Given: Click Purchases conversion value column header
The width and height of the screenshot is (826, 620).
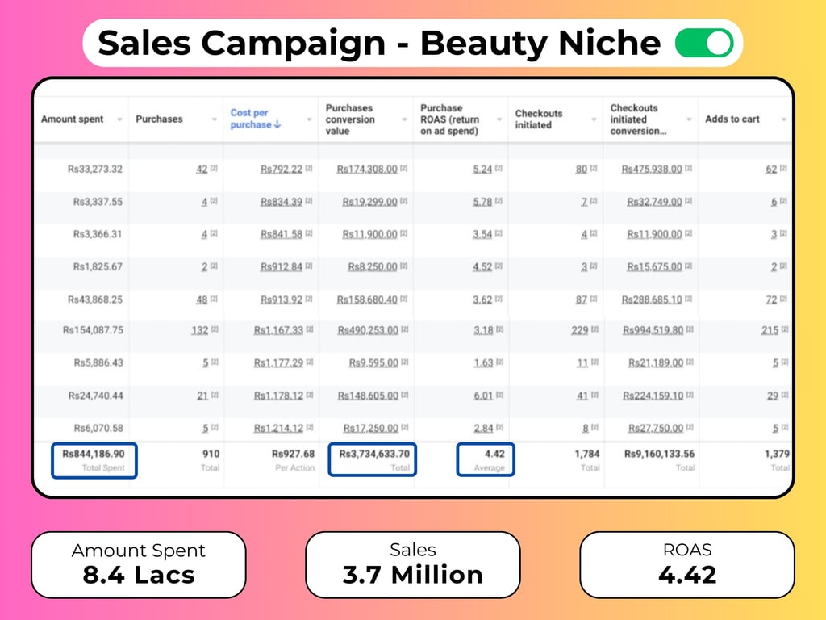Looking at the screenshot, I should pos(350,119).
